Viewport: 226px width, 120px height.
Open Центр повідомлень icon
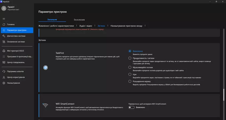pyautogui.click(x=4, y=62)
